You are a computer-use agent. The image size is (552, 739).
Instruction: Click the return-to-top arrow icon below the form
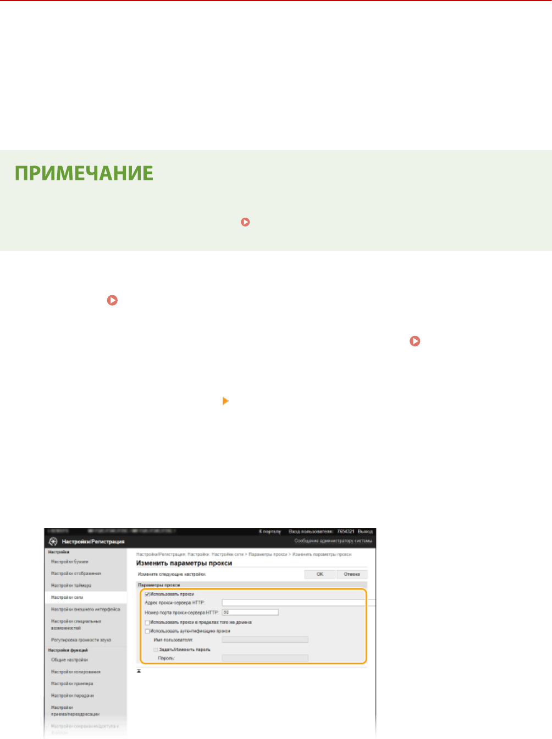(x=139, y=671)
